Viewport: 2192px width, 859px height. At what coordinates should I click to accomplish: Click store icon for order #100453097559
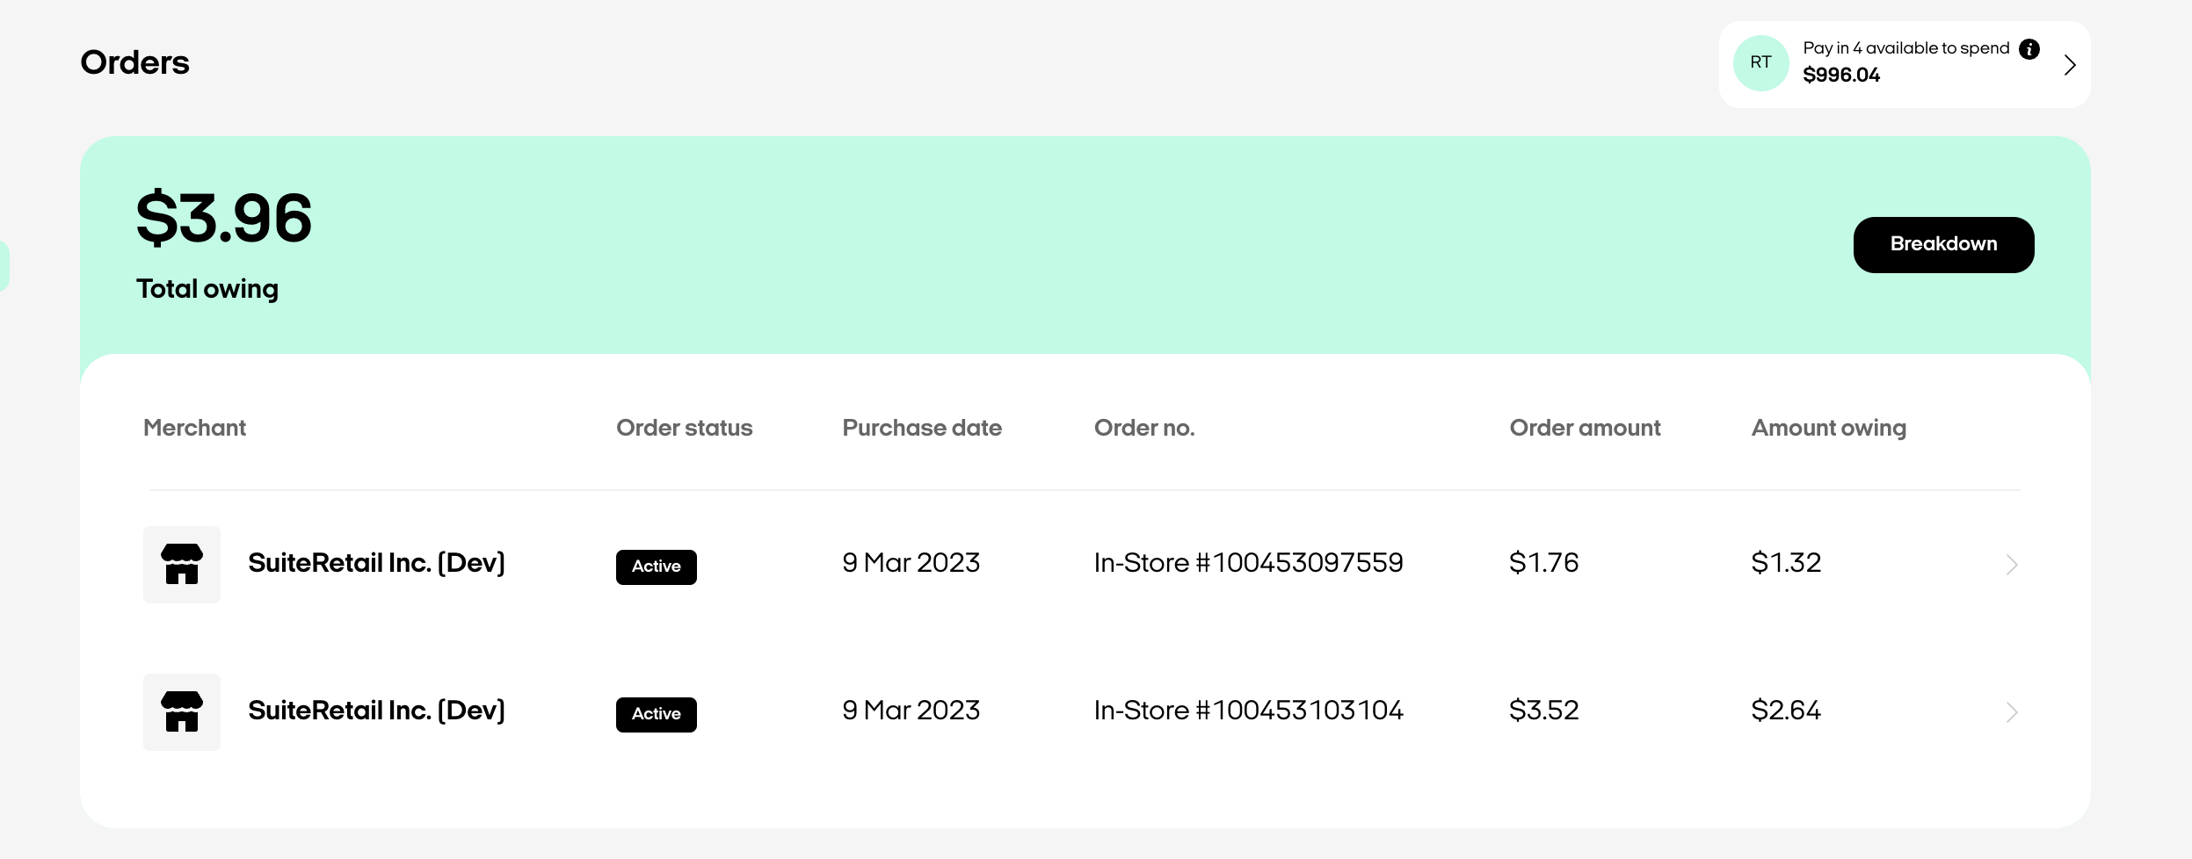182,564
